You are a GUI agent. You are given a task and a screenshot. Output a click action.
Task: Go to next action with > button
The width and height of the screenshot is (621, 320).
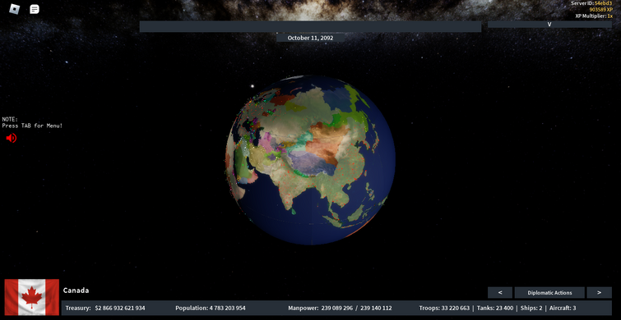pyautogui.click(x=599, y=292)
